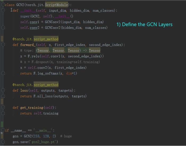Image resolution: width=186 pixels, height=146 pixels.
Task: Click the '# huge' comment
Action: click(x=66, y=136)
